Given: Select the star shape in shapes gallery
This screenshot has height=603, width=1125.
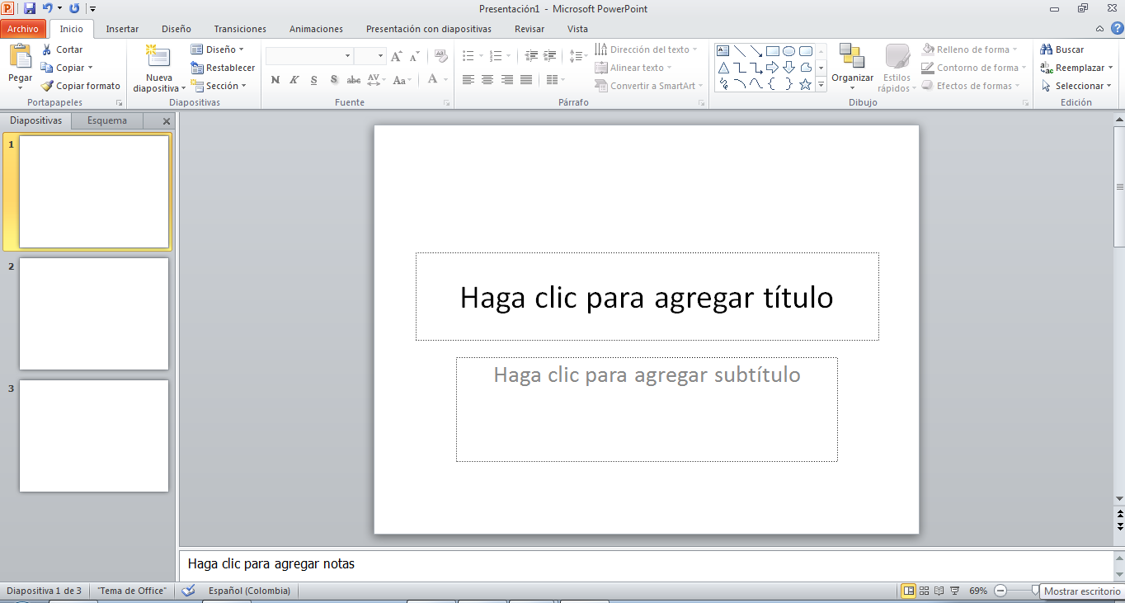Looking at the screenshot, I should (x=805, y=84).
